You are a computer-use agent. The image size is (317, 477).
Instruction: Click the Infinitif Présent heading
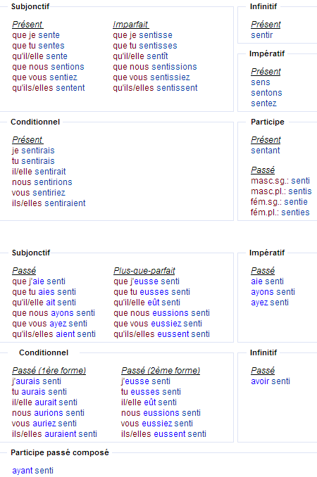coord(266,25)
